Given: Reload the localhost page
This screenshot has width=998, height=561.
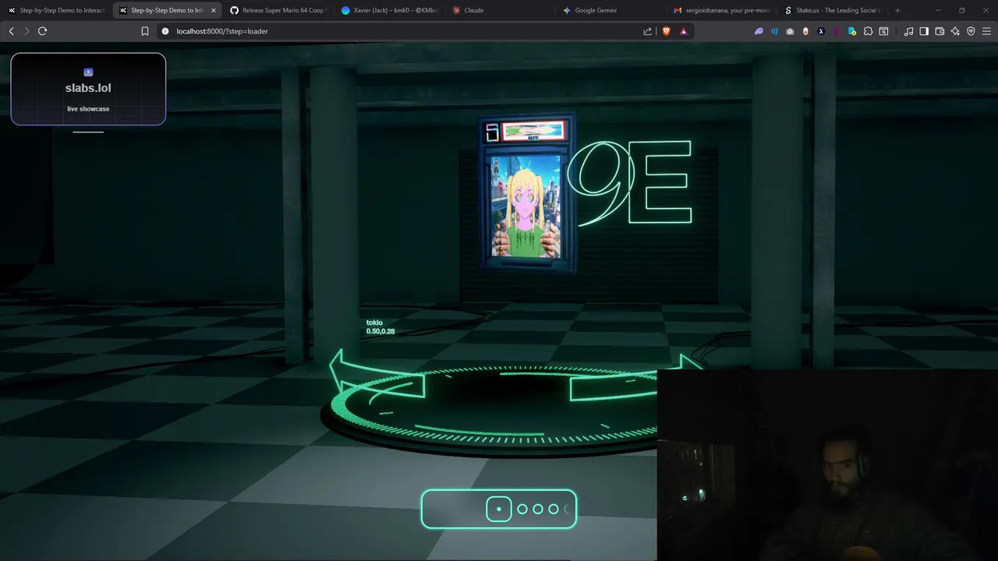Looking at the screenshot, I should coord(42,31).
